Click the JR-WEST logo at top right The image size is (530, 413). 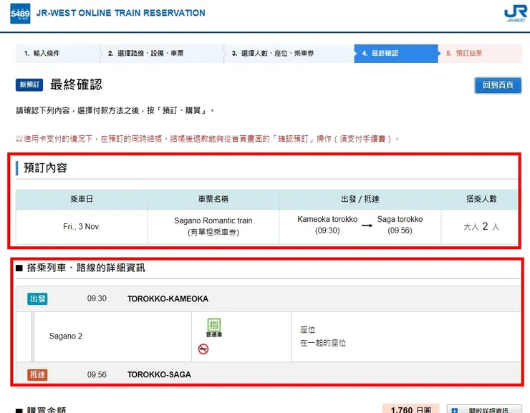(x=516, y=14)
